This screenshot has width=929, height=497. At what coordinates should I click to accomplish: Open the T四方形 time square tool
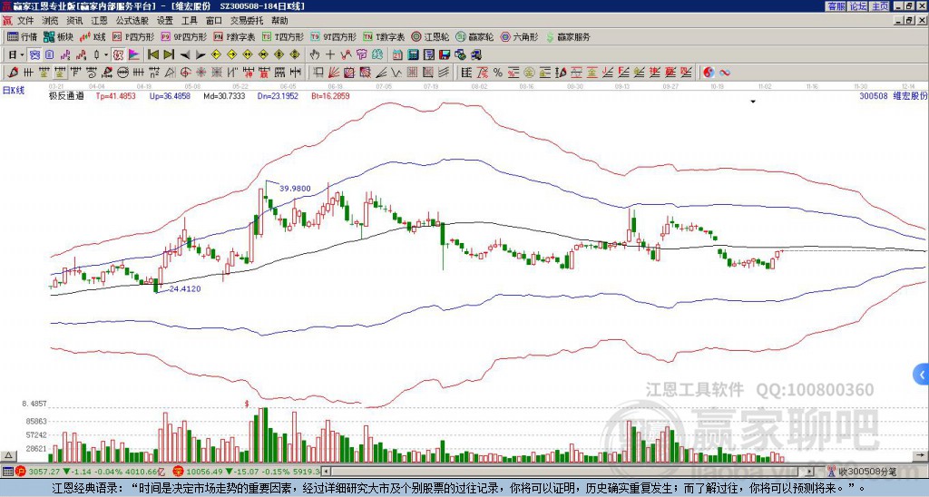coord(283,36)
